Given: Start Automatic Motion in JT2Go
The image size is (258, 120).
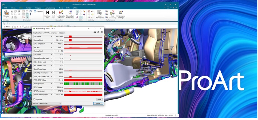Looking at the screenshot, I should pyautogui.click(x=61, y=14).
